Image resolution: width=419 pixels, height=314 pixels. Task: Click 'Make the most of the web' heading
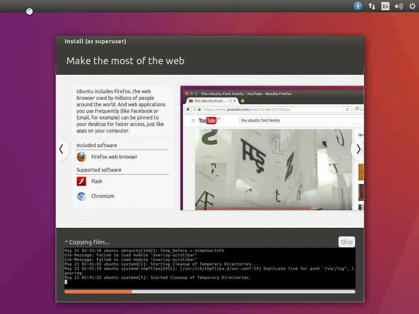click(x=125, y=61)
